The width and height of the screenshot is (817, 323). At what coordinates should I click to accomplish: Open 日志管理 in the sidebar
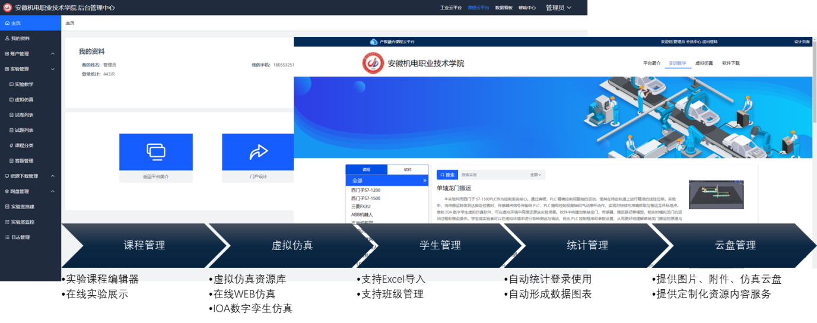point(17,237)
